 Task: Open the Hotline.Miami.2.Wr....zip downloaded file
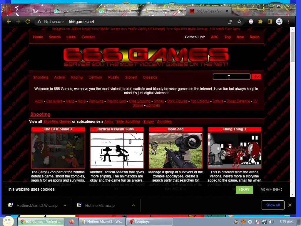point(37,205)
